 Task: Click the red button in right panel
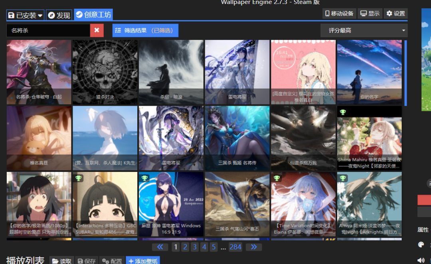424,200
